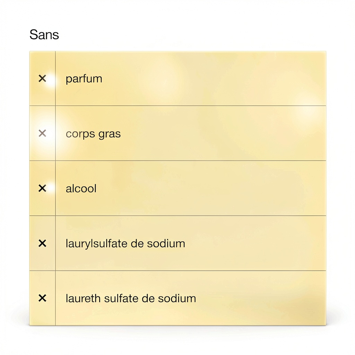Select the X mark next to alcool

click(42, 189)
